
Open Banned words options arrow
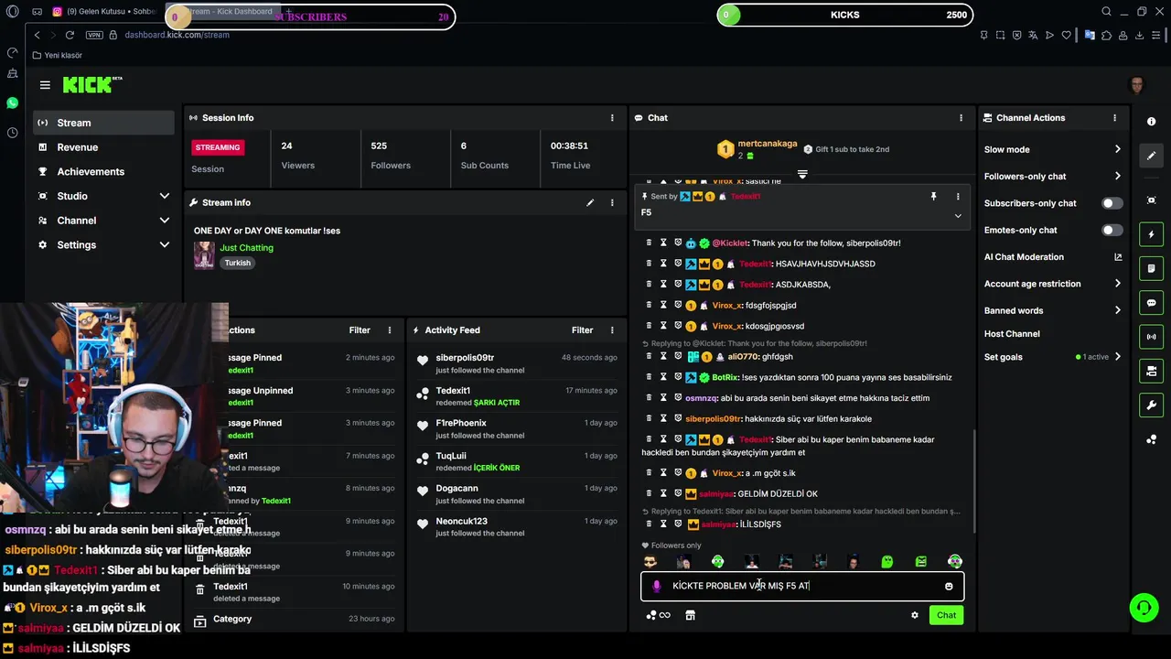[1117, 310]
